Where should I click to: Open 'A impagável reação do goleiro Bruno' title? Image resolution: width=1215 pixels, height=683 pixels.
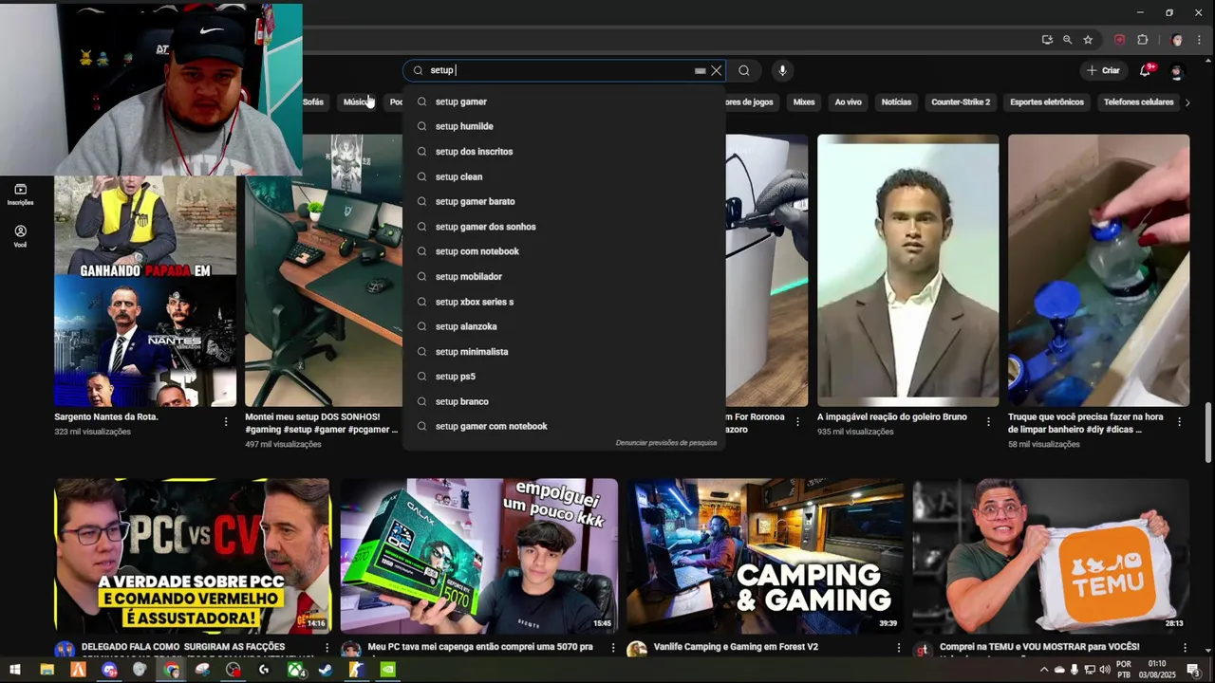tap(892, 417)
